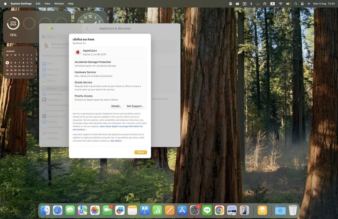Click the battery status menu bar icon
338x219 pixels.
tap(288, 4)
